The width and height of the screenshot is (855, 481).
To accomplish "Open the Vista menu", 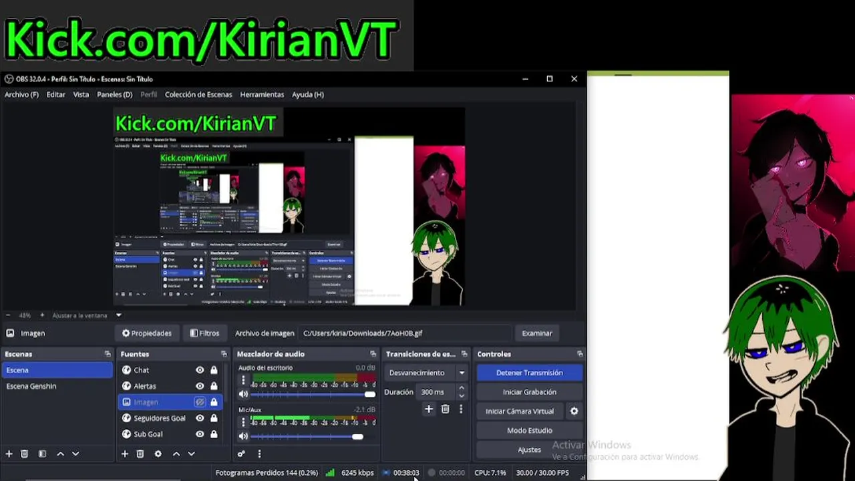I will pyautogui.click(x=81, y=94).
